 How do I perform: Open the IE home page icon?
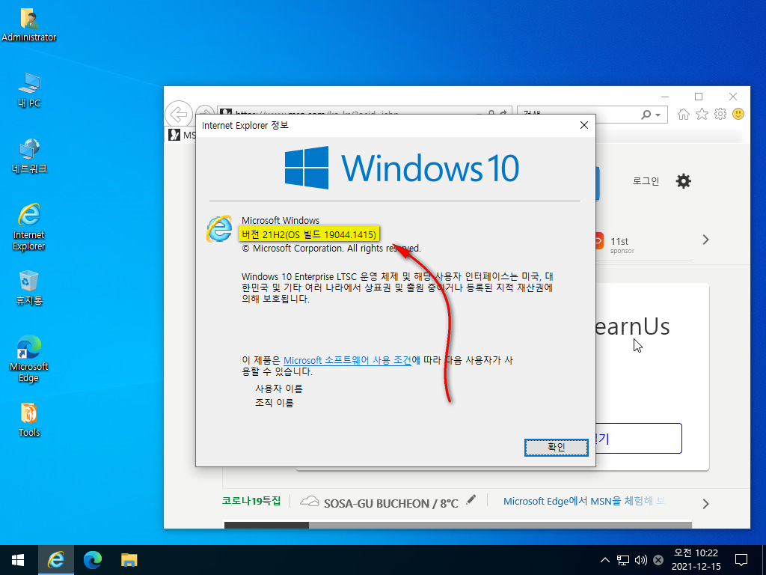(x=684, y=114)
